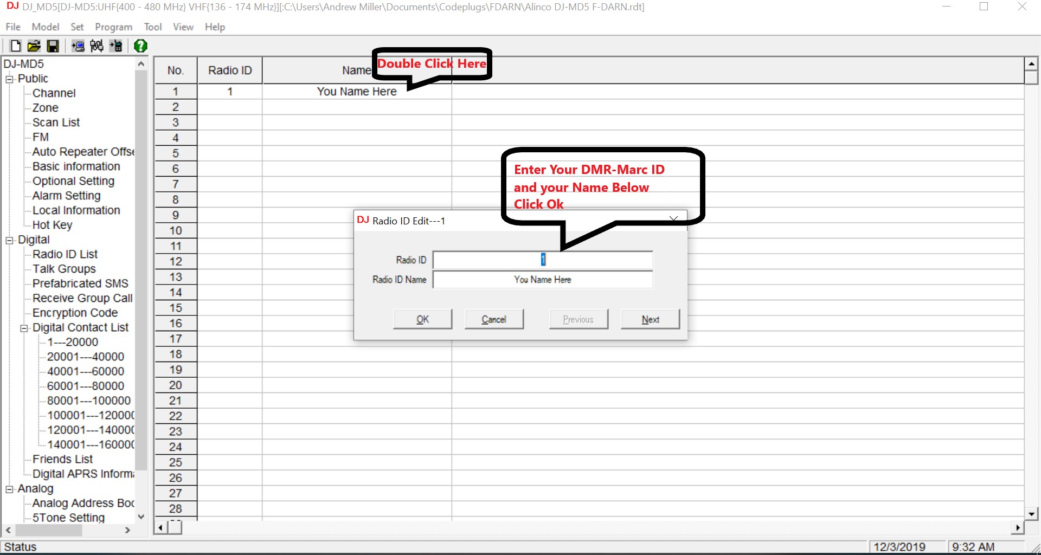Click the New file toolbar icon
This screenshot has height=555, width=1041.
coord(15,46)
